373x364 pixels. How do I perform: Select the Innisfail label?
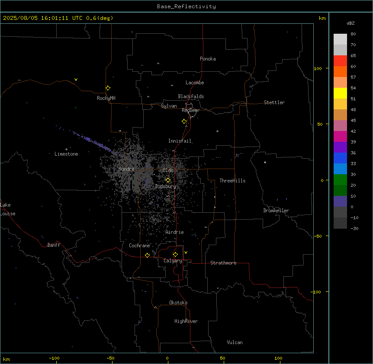(x=180, y=141)
